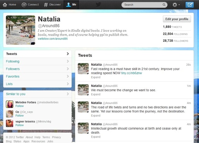199x143 pixels.
Task: View the 1,880 tweets count
Action: (x=172, y=27)
